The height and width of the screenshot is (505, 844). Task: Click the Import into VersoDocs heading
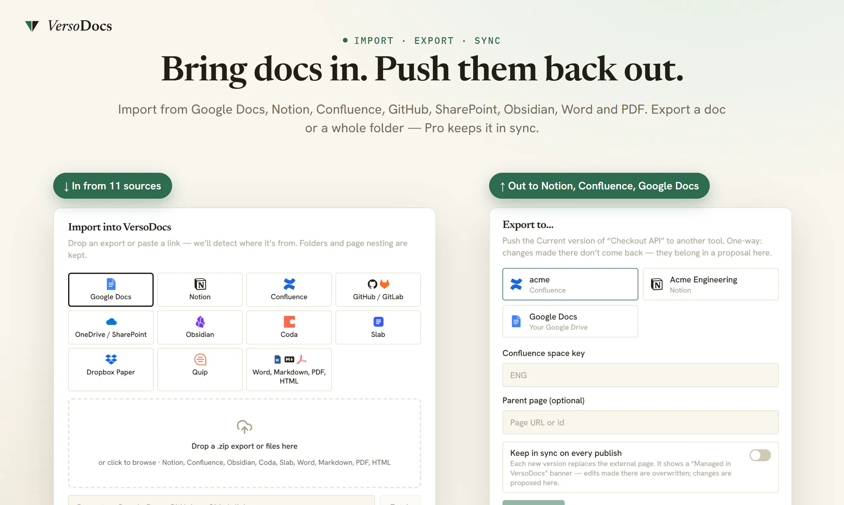[119, 227]
